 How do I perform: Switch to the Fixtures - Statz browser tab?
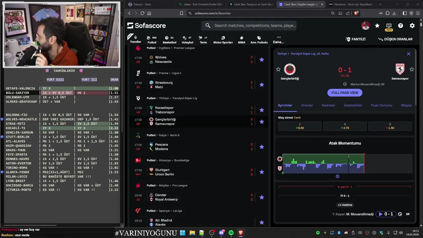pos(150,4)
